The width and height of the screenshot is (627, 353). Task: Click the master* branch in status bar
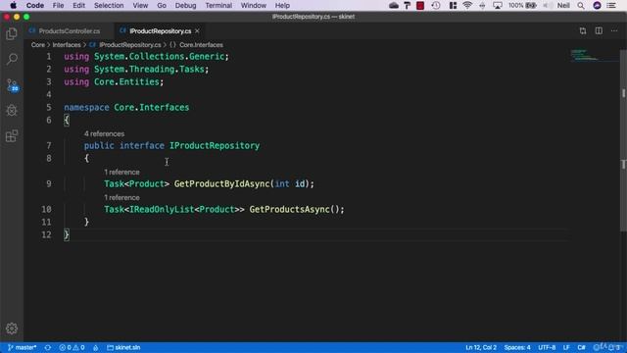point(22,347)
